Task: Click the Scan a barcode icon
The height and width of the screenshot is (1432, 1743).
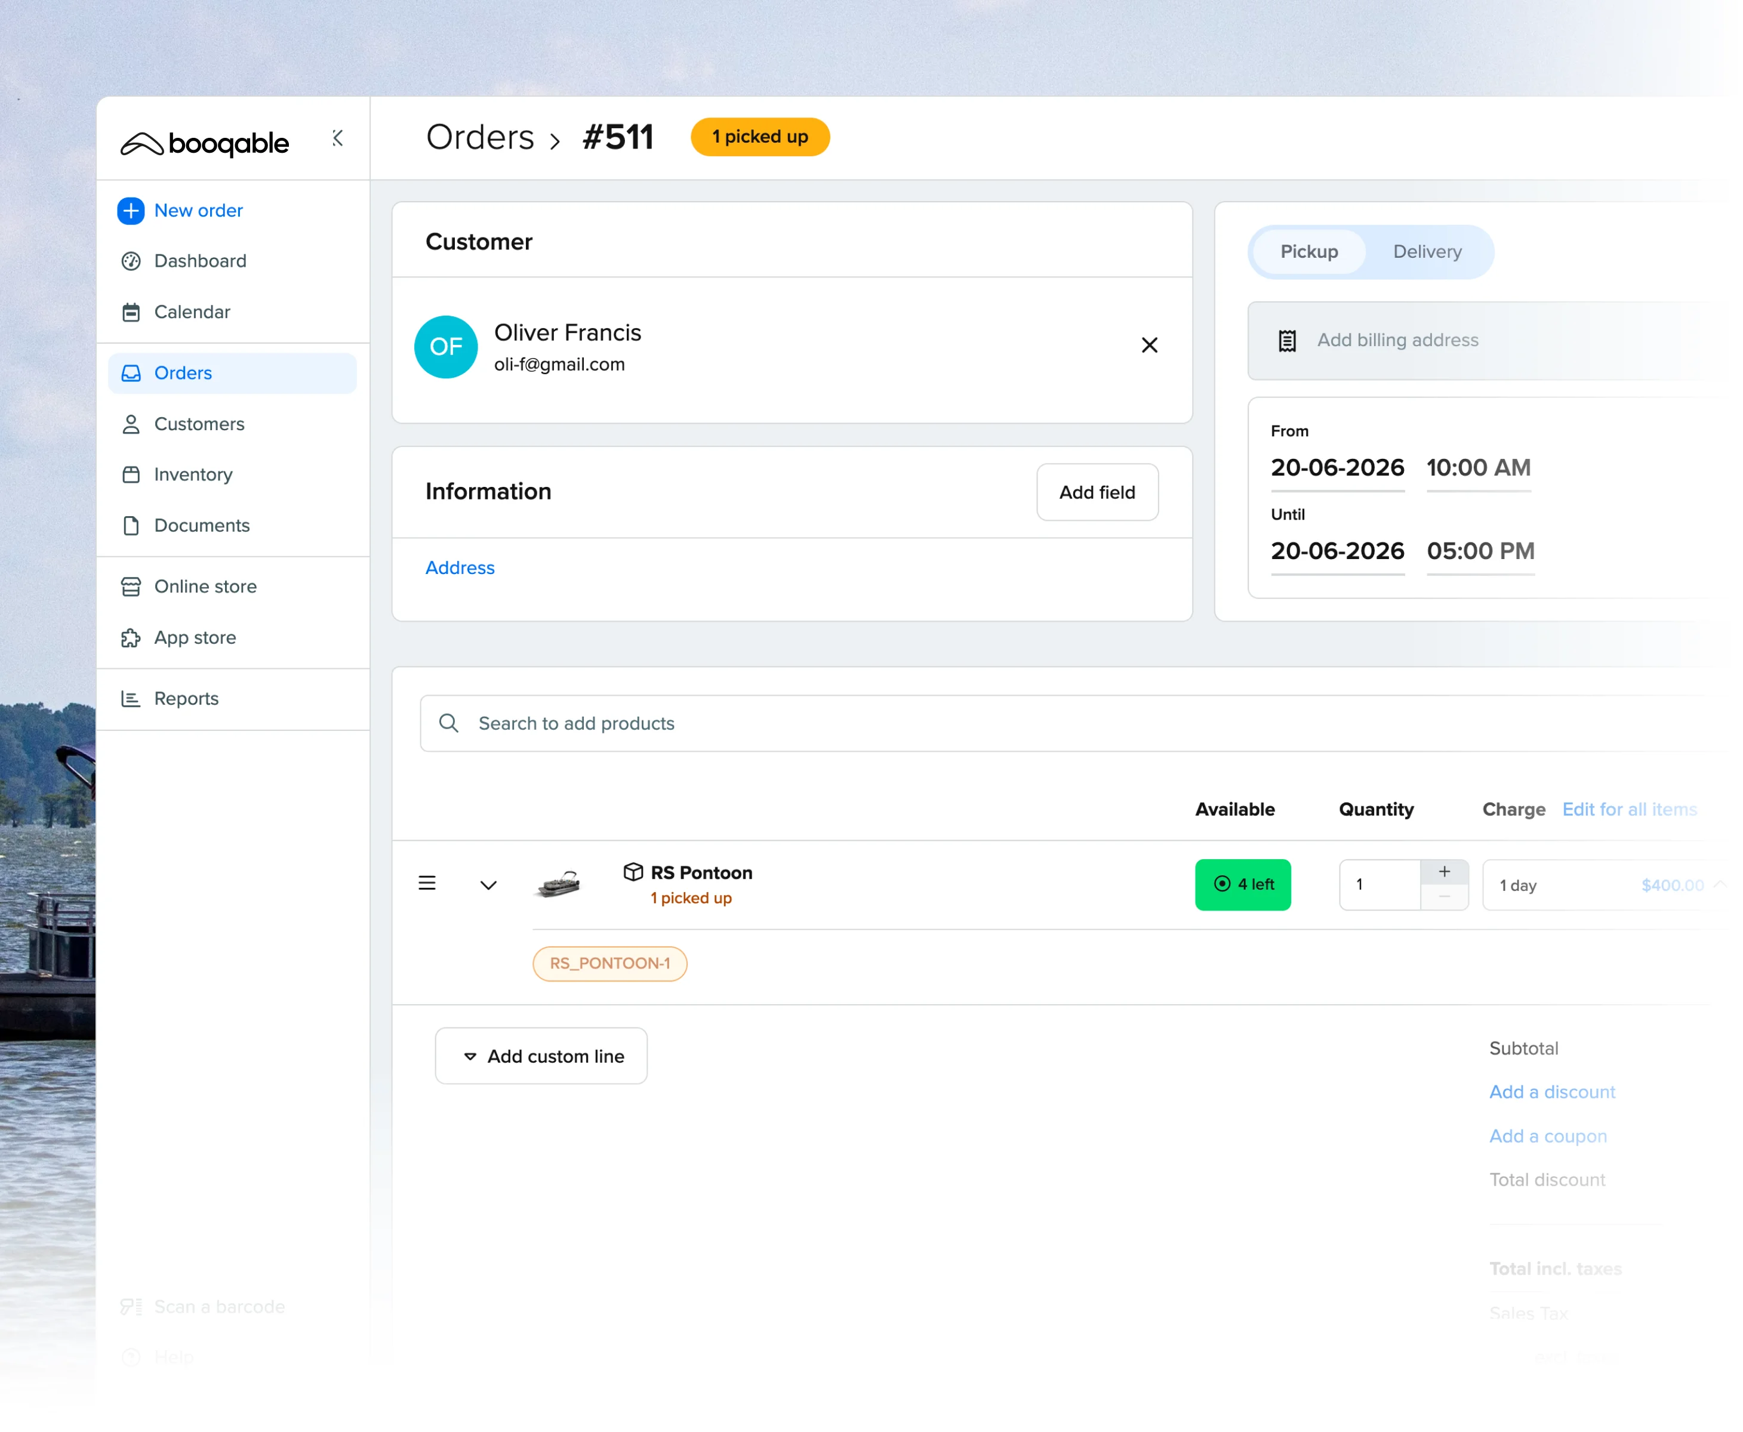Action: 130,1307
